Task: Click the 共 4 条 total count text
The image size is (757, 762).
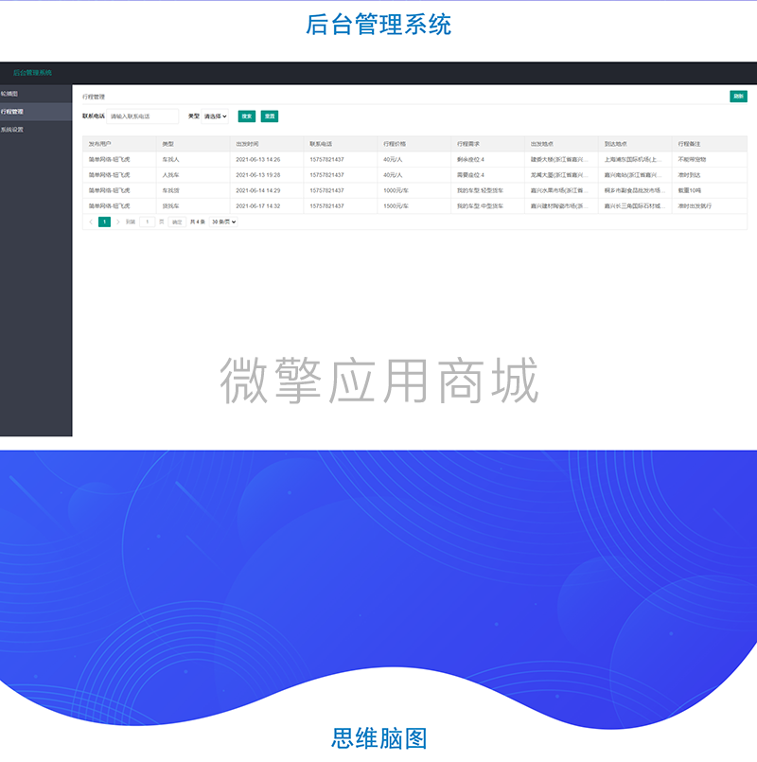Action: coord(197,222)
